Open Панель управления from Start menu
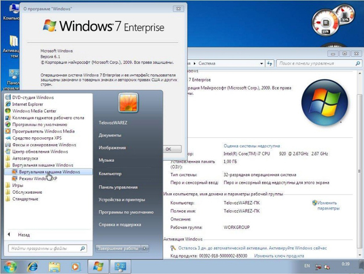The height and width of the screenshot is (274, 364). [118, 187]
